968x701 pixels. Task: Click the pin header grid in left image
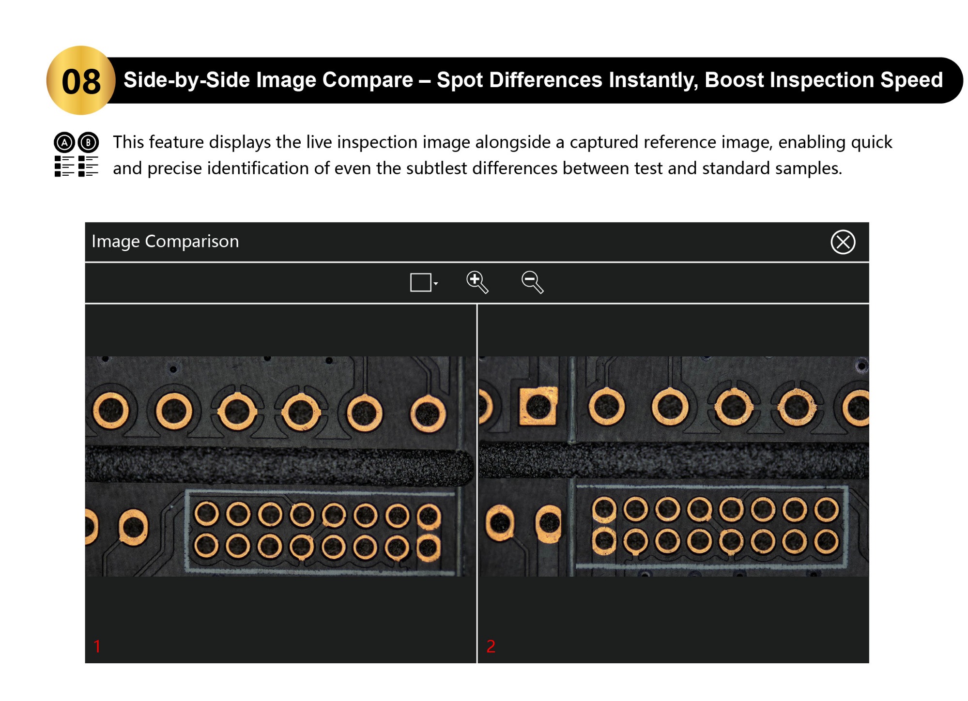(x=317, y=531)
